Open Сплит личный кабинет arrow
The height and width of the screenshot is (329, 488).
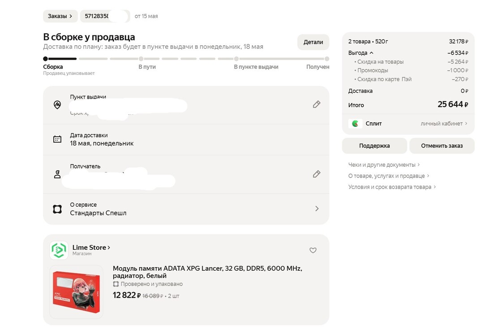444,124
